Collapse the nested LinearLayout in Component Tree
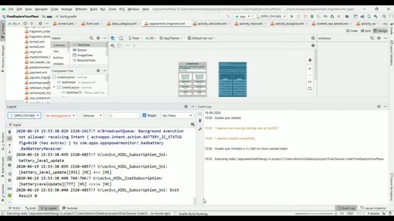Screen dimensions: 394x221 click(x=54, y=87)
